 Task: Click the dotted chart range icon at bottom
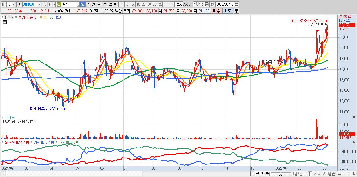coord(305,174)
